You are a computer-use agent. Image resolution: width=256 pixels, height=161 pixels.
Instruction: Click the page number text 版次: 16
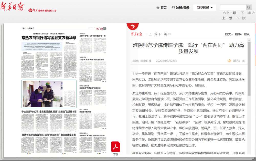[x=239, y=61]
